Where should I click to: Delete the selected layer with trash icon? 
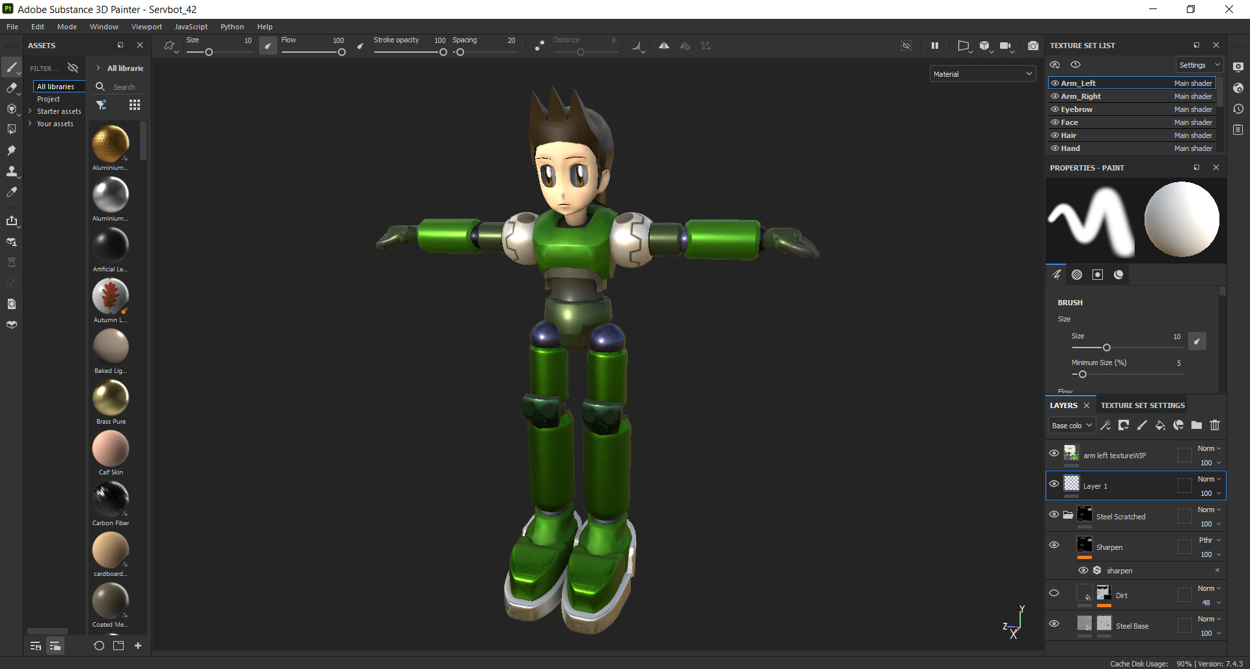click(x=1215, y=425)
